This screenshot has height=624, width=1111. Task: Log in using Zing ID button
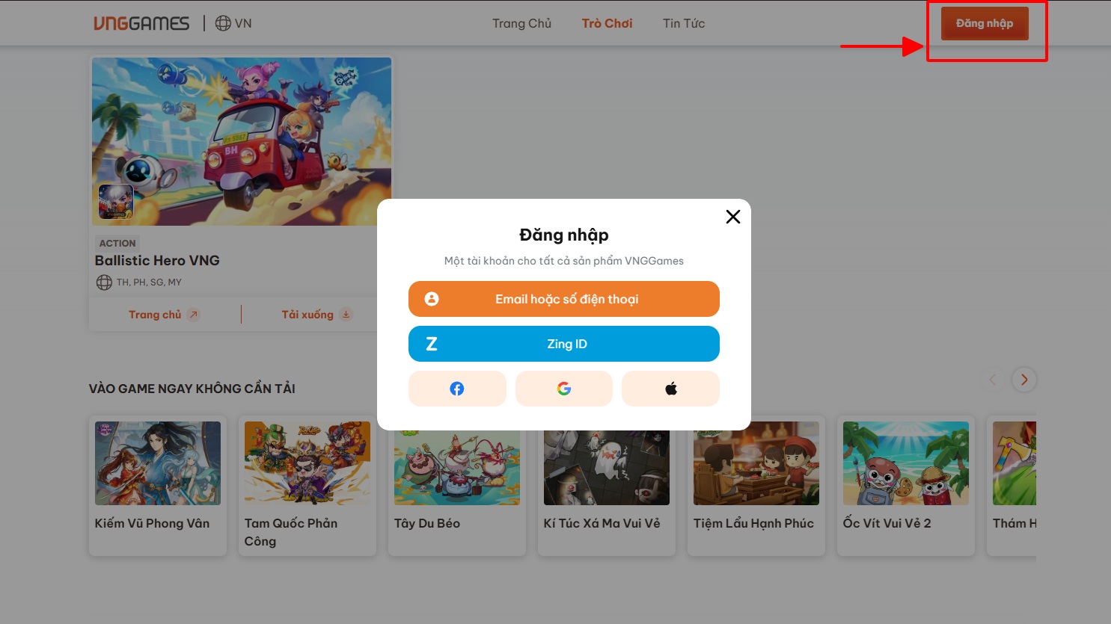(x=564, y=344)
